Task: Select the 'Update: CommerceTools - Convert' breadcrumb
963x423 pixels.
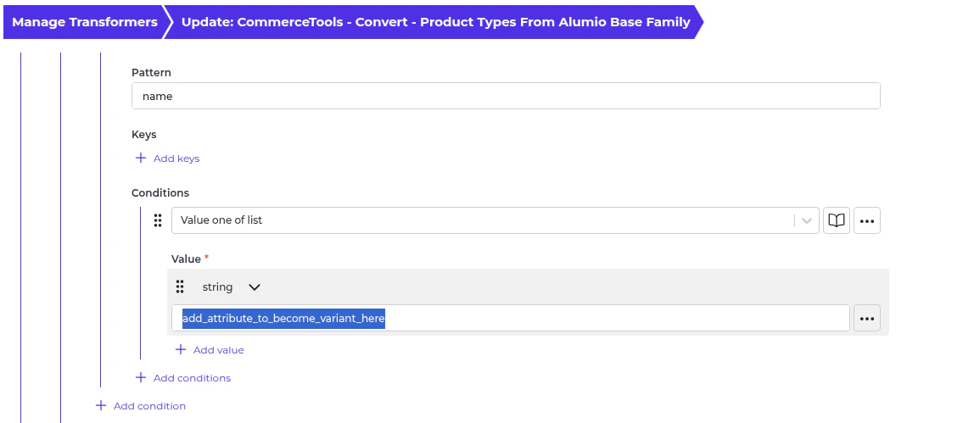Action: point(435,22)
